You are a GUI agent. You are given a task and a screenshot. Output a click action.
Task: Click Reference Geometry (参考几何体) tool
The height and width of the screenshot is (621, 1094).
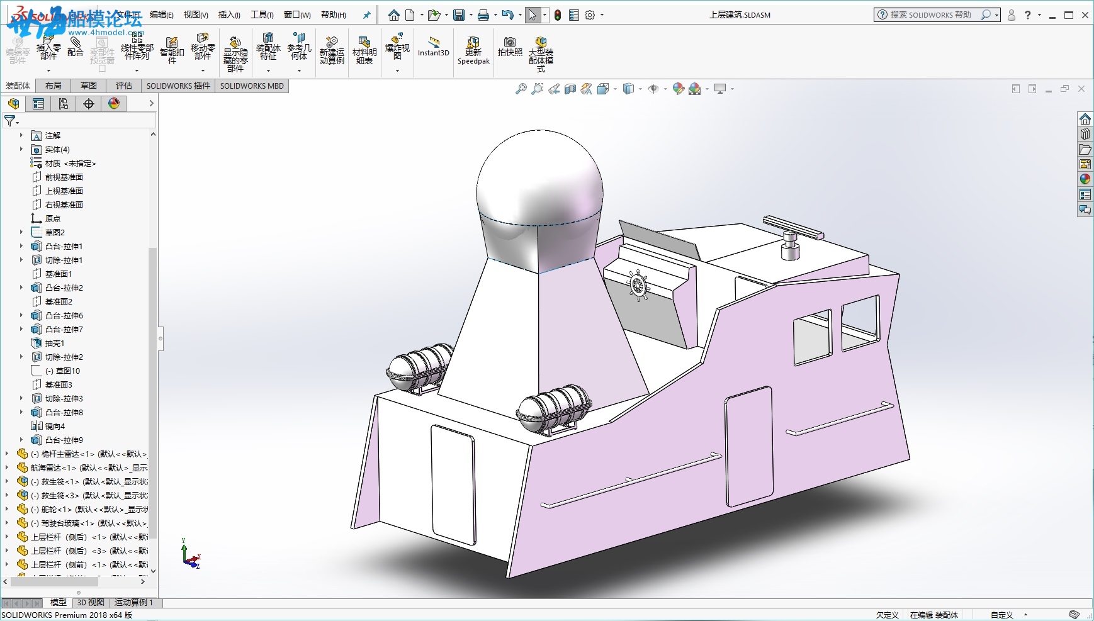[x=299, y=47]
